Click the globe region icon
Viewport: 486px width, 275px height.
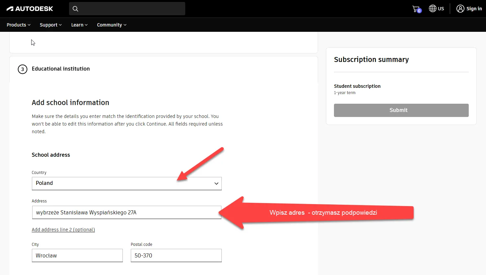432,9
